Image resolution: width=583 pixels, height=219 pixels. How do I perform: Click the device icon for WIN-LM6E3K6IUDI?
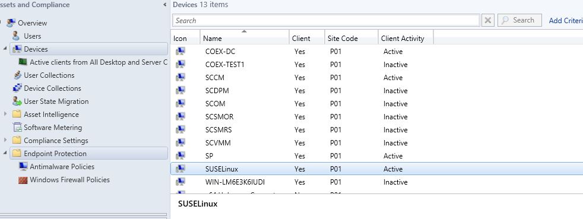pos(180,182)
